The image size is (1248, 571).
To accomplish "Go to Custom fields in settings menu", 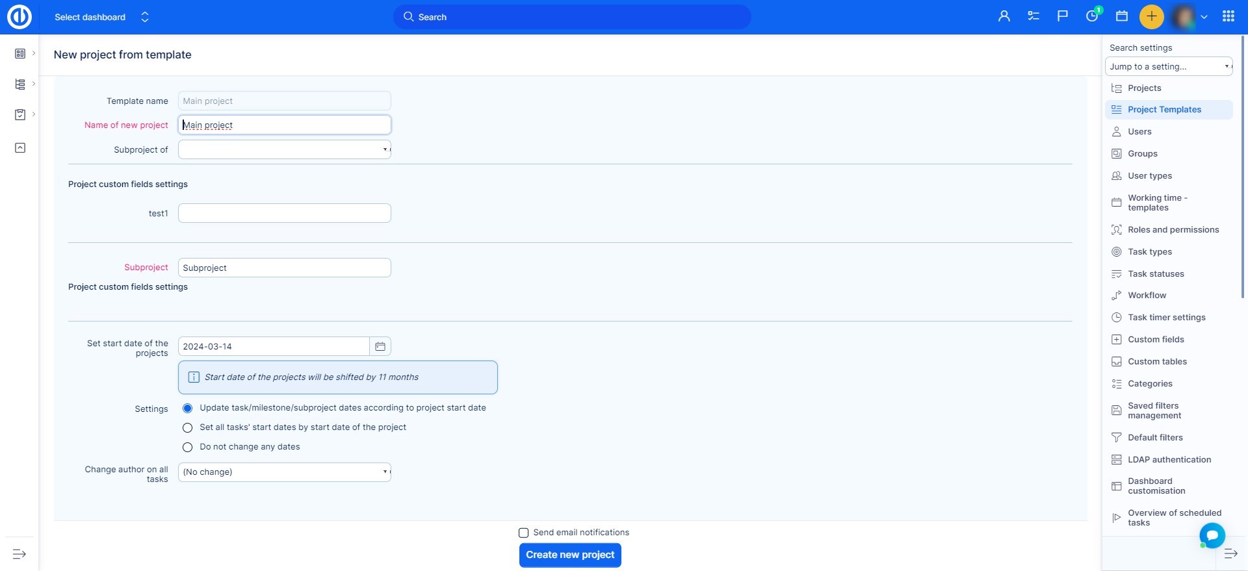I will [x=1156, y=340].
